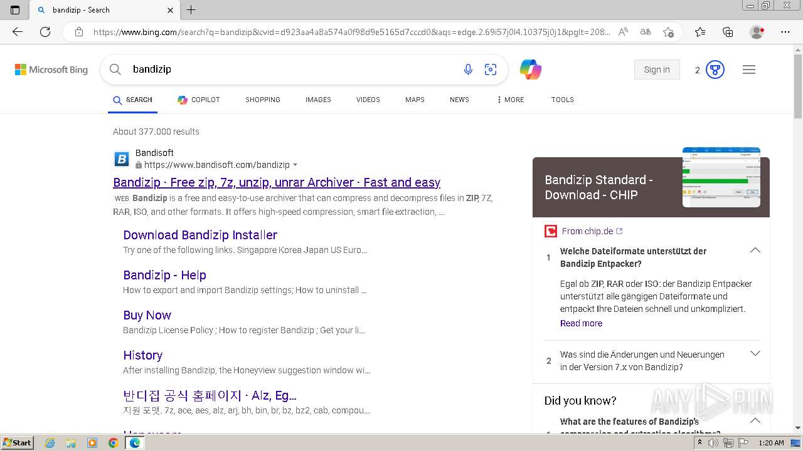Open the Collections icon
The width and height of the screenshot is (803, 451).
(x=728, y=32)
